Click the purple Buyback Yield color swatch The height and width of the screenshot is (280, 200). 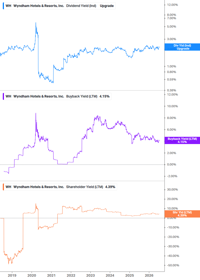(x=3, y=96)
